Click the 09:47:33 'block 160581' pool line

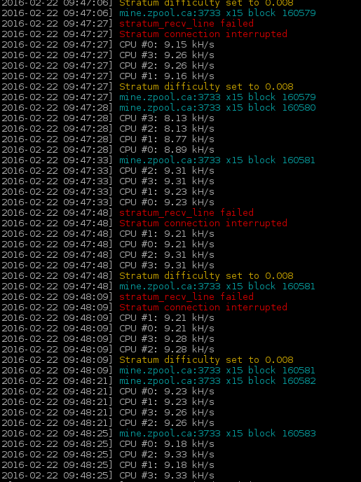217,160
